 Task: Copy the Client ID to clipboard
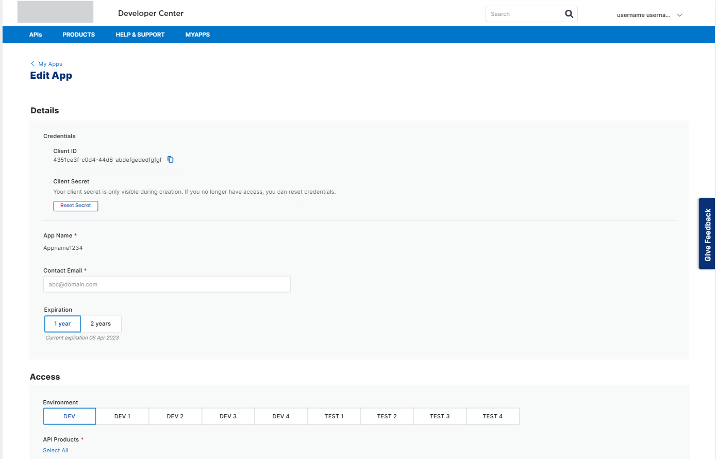(x=171, y=160)
